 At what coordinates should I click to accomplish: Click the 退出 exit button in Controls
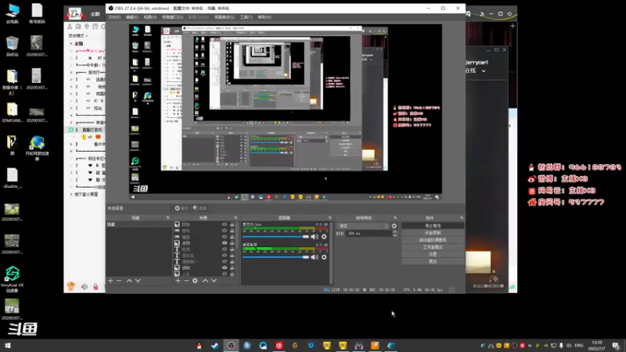tap(433, 261)
